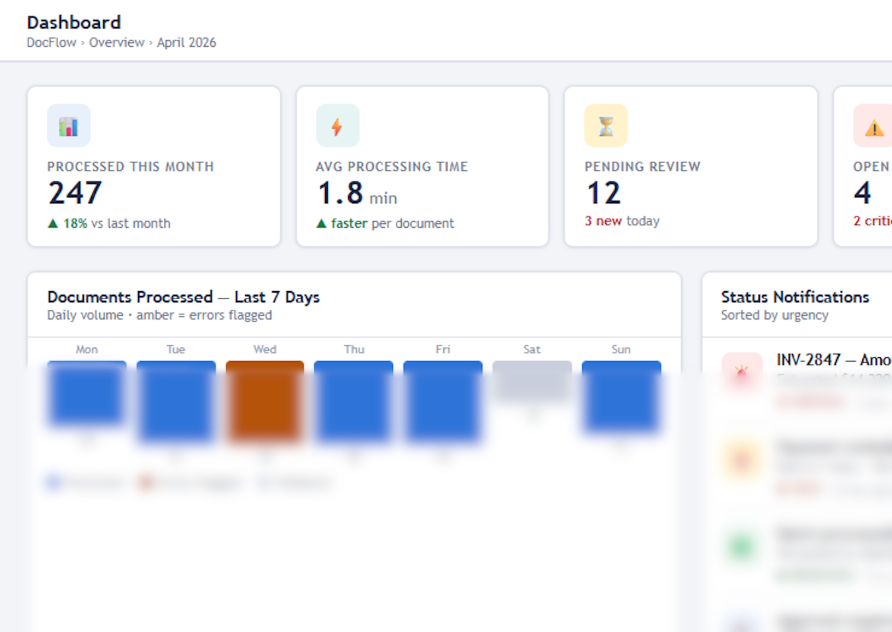Click the 2 critical indicator on Open card

872,221
